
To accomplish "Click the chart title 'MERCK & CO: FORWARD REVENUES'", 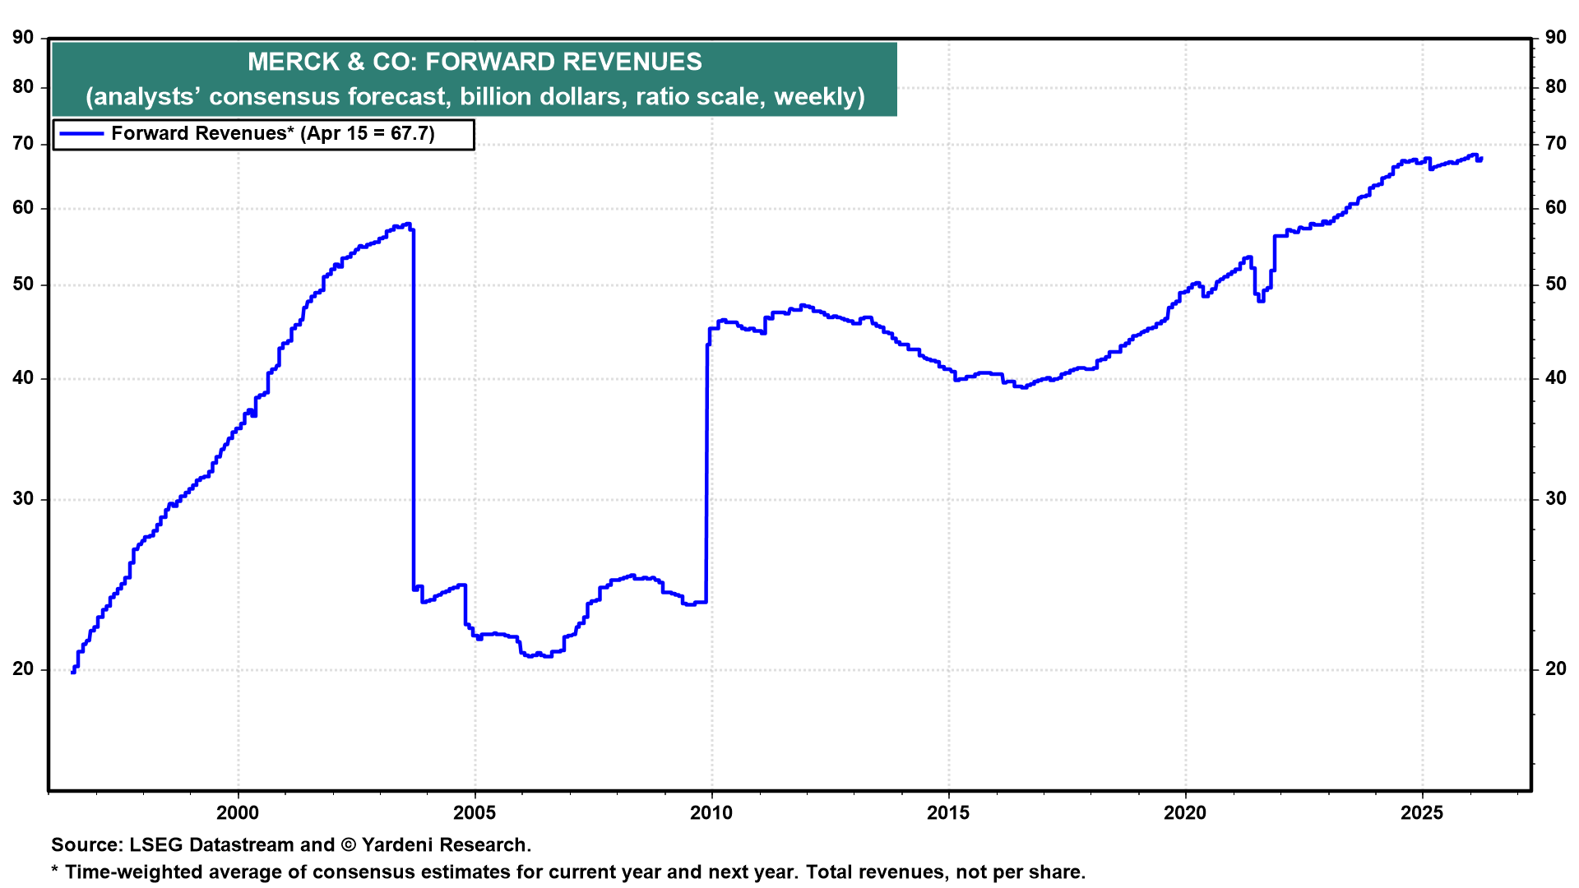I will (475, 62).
